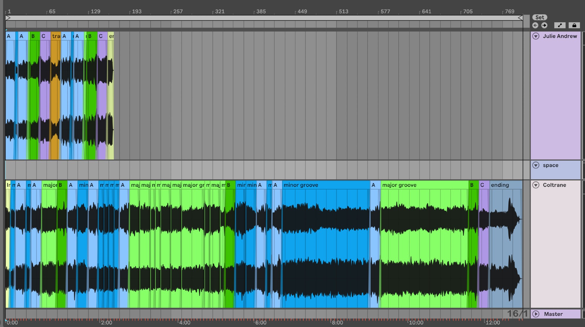Click the previous locator arrow button
This screenshot has width=585, height=327.
[535, 25]
